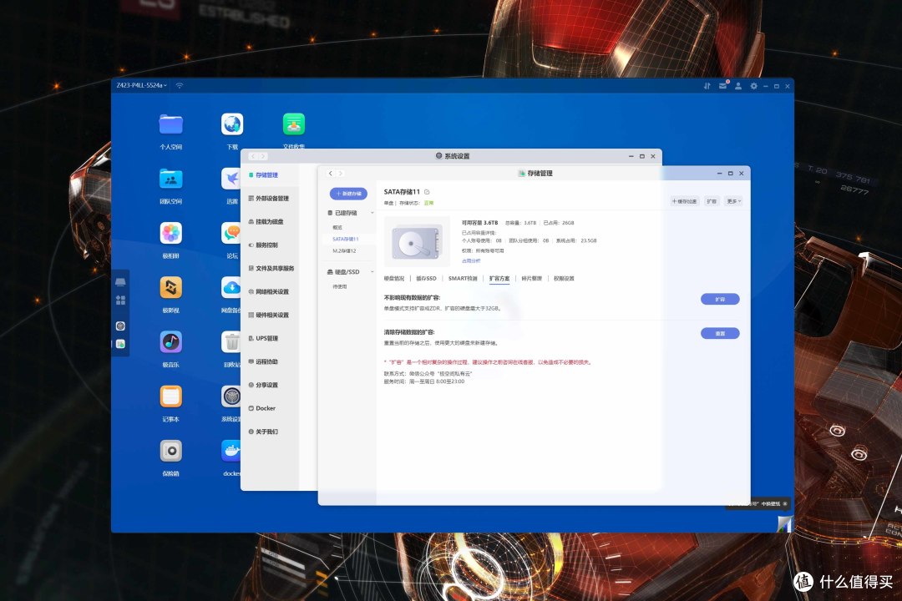Viewport: 902px width, 601px height.
Task: Click the corner icon below the wallpaper chip
Action: 784,524
